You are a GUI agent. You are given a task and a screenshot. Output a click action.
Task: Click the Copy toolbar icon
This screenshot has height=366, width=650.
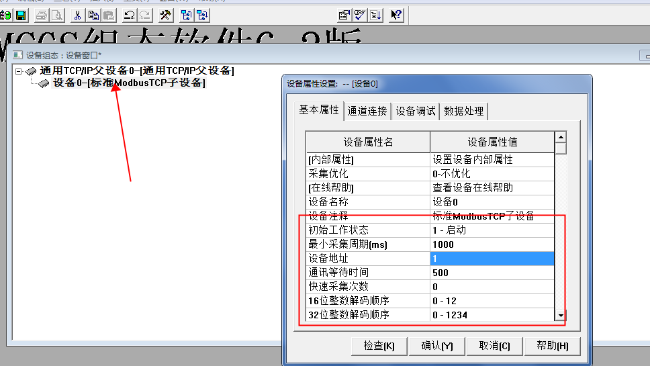click(93, 15)
